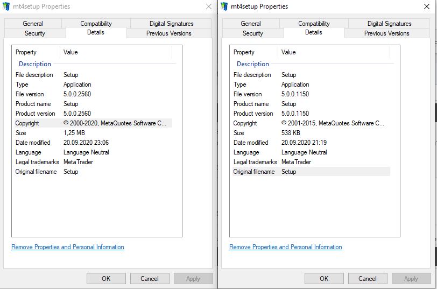Click Property column header in left window
The width and height of the screenshot is (437, 289).
pos(36,52)
